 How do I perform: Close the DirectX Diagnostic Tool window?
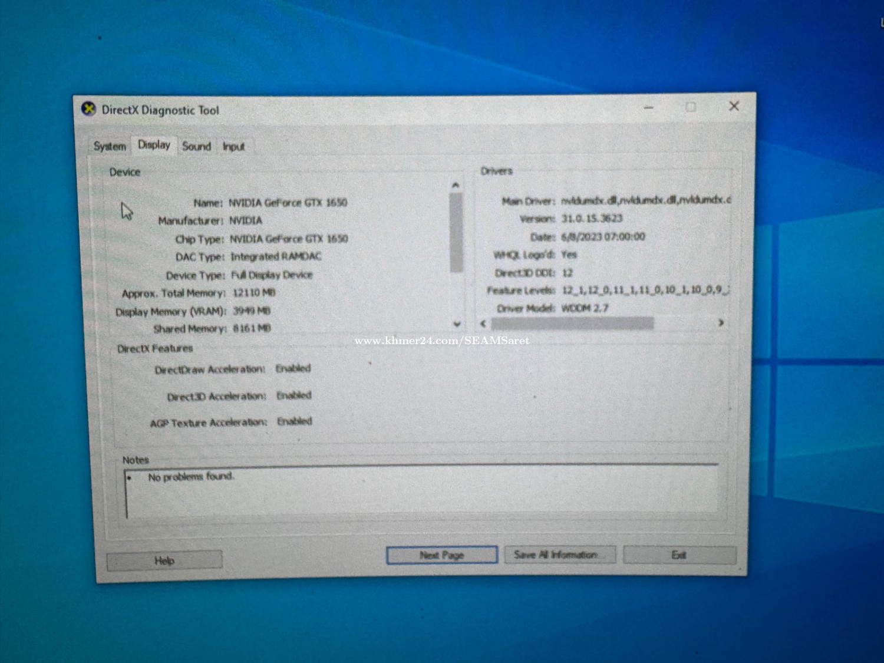(x=734, y=106)
